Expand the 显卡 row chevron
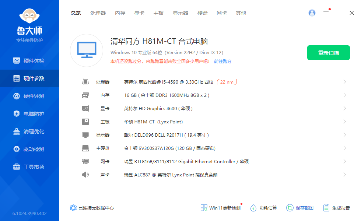 pos(345,108)
